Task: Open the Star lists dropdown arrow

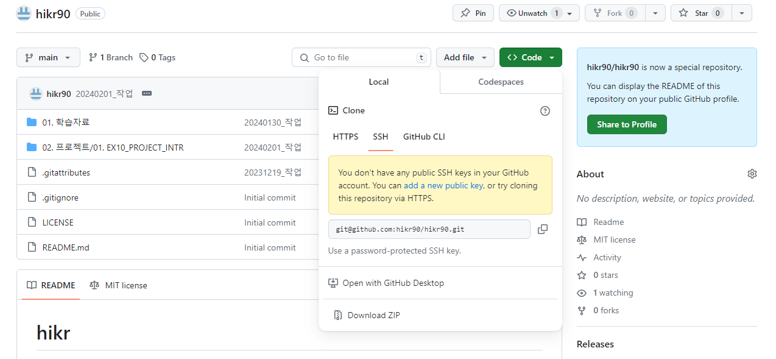Action: (x=742, y=13)
